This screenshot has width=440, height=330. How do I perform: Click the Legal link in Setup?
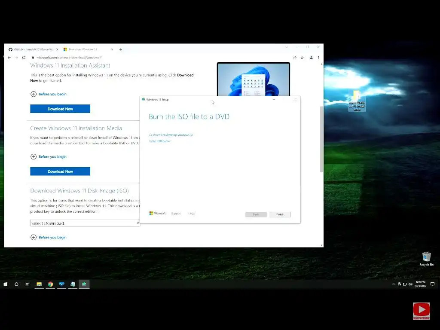click(192, 214)
